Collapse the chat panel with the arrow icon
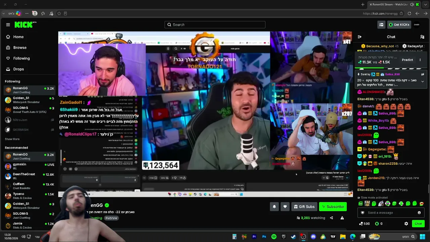Viewport: 430px width, 242px height. click(x=359, y=37)
